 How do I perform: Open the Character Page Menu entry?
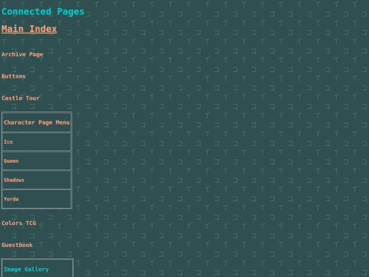pyautogui.click(x=37, y=122)
